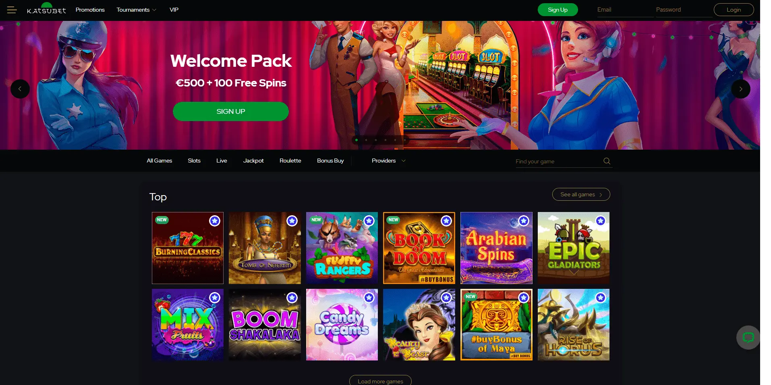The image size is (771, 385).
Task: Click the green SIGN UP banner button
Action: click(231, 111)
